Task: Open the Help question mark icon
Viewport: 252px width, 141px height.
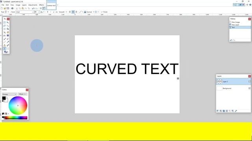Action: (x=250, y=5)
